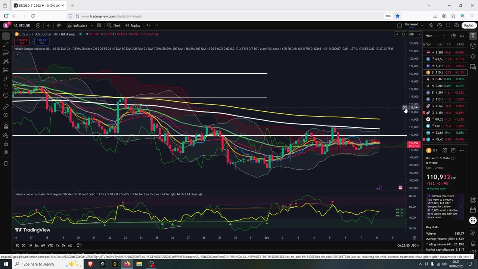Screen dimensions: 478x269
Task: Enter fullscreen chart mode
Action: coord(448,25)
